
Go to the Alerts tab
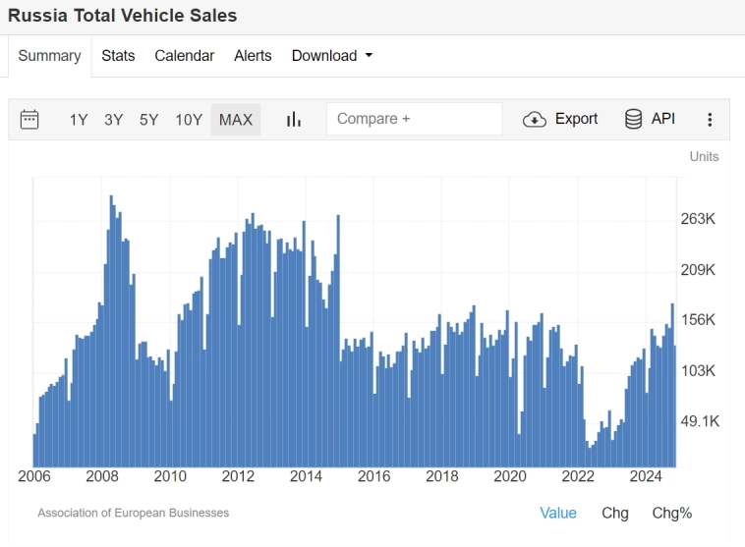coord(253,56)
